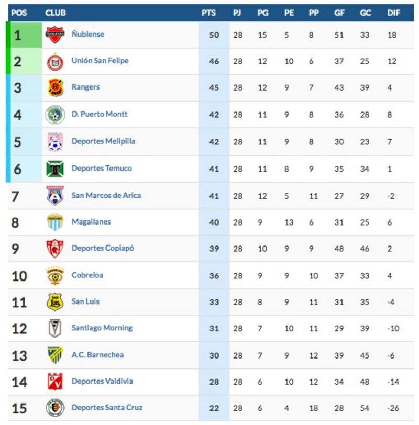Sort the table by PTS column header
Viewport: 419px width, 425px height.
pos(208,13)
